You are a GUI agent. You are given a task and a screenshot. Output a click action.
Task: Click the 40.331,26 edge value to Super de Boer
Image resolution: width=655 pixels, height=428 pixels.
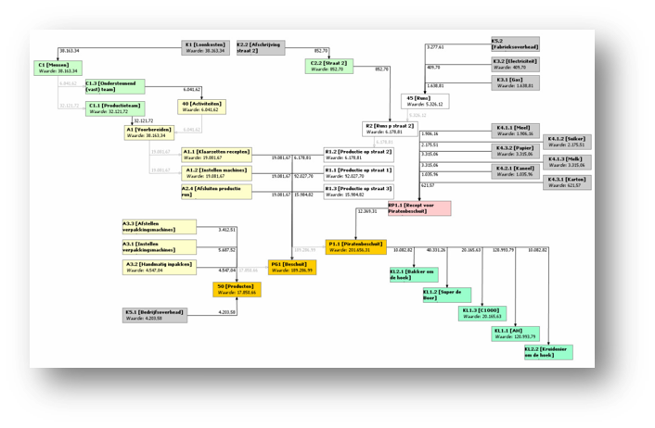click(x=436, y=250)
